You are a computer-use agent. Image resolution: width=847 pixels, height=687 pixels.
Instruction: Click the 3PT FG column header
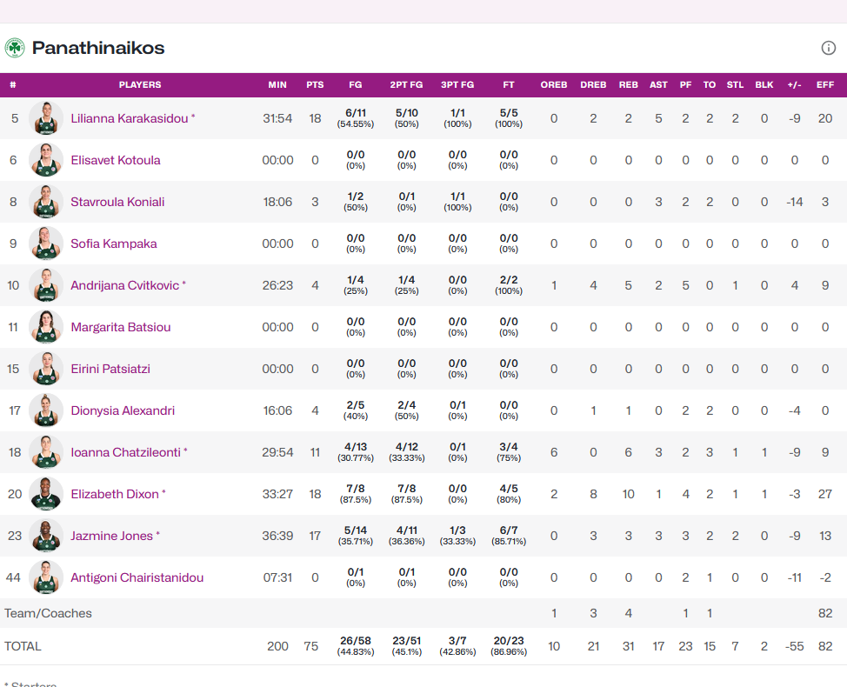457,85
